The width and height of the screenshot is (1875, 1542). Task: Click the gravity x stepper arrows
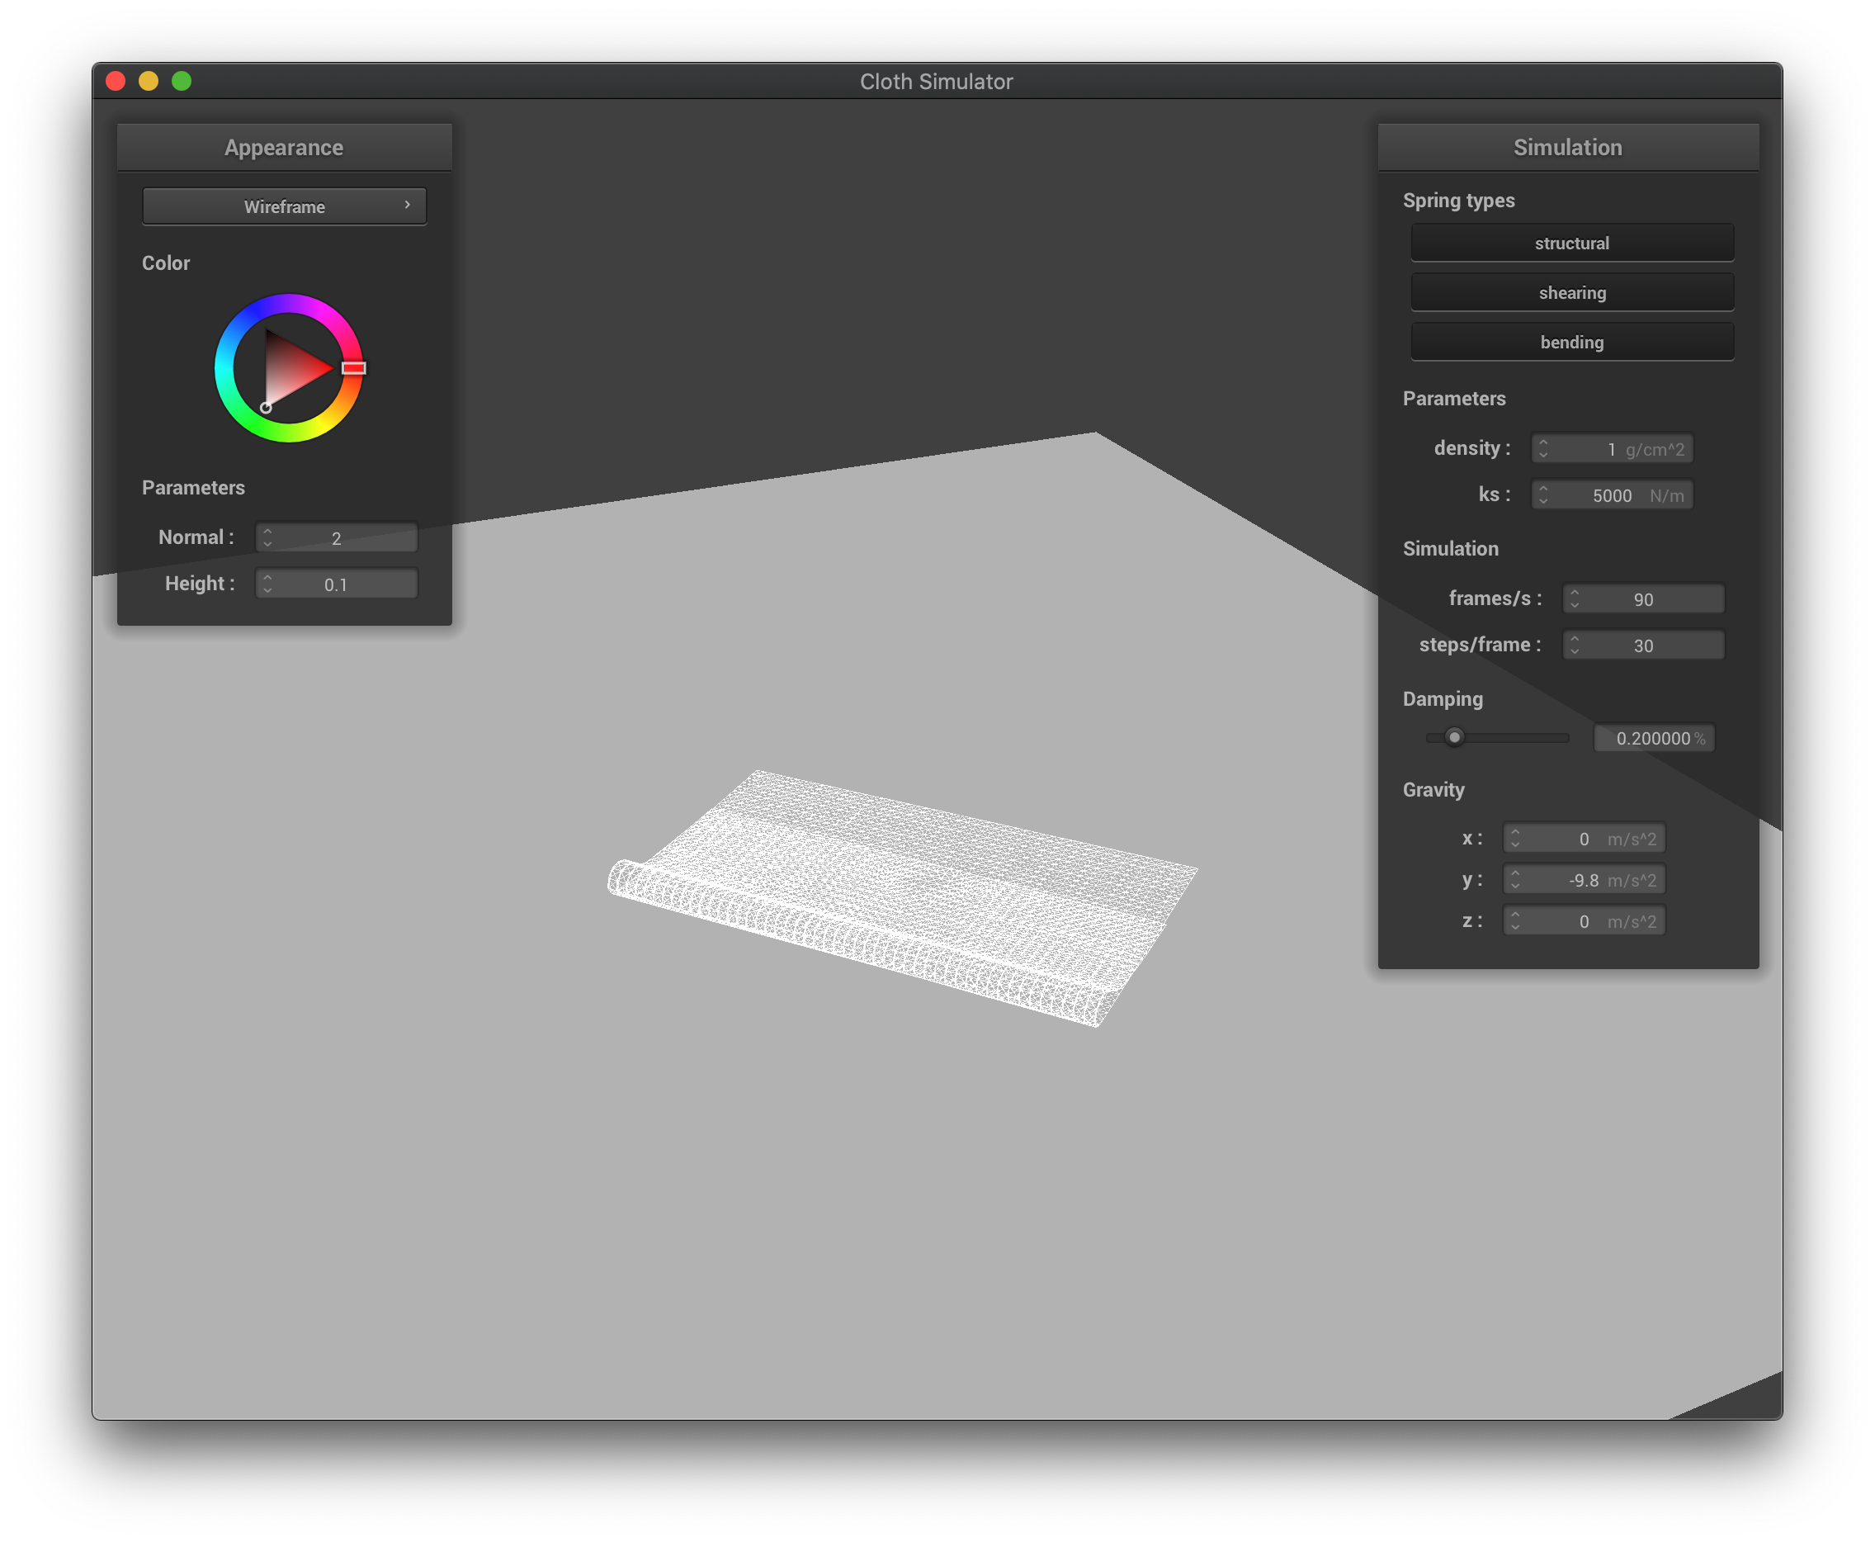tap(1514, 839)
